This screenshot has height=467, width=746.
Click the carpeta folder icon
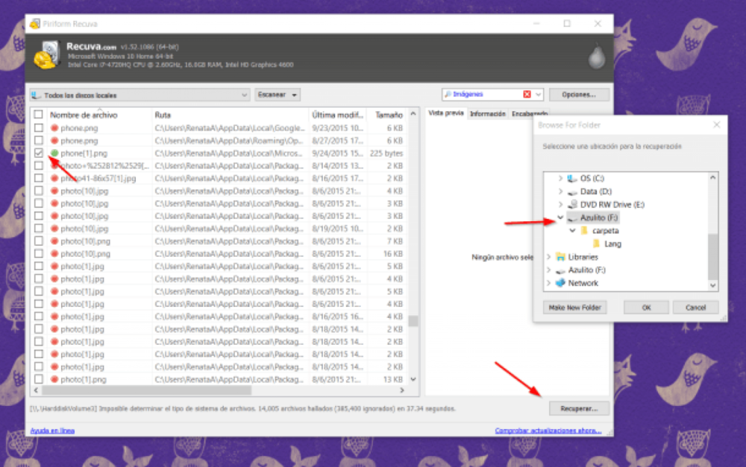pos(585,230)
